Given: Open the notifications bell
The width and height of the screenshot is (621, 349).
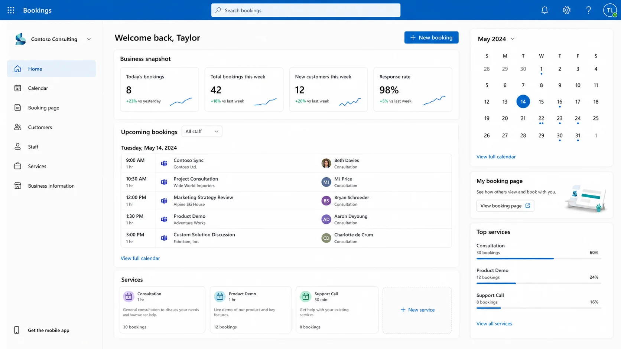Looking at the screenshot, I should 544,10.
